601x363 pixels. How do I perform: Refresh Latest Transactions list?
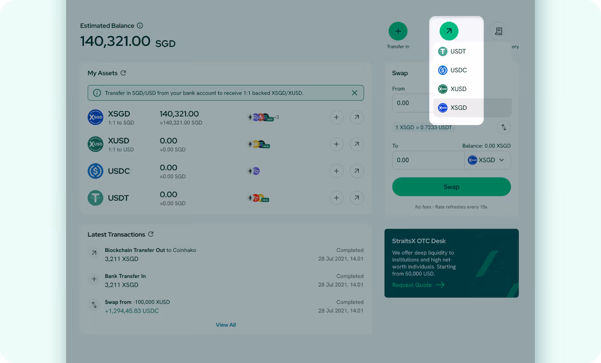click(x=151, y=234)
